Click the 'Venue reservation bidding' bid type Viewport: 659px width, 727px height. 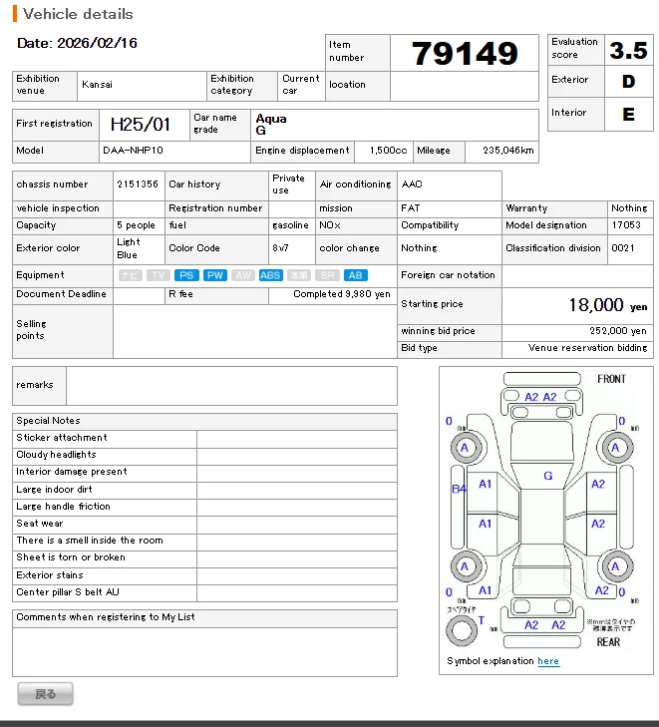(x=587, y=348)
